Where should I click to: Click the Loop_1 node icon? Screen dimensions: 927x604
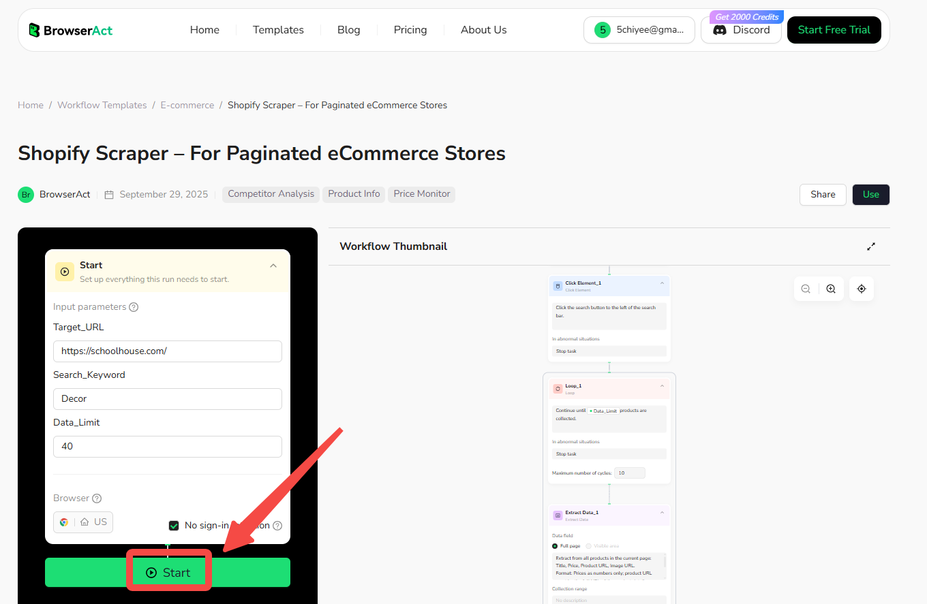(558, 389)
